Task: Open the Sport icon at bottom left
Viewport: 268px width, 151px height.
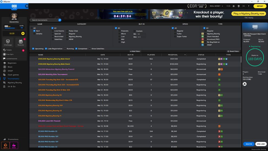Action: [5, 146]
